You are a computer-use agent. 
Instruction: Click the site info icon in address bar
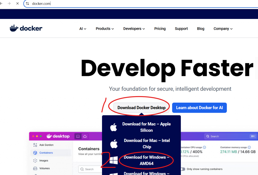click(28, 4)
